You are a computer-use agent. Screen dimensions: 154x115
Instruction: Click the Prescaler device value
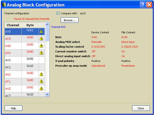[97, 42]
